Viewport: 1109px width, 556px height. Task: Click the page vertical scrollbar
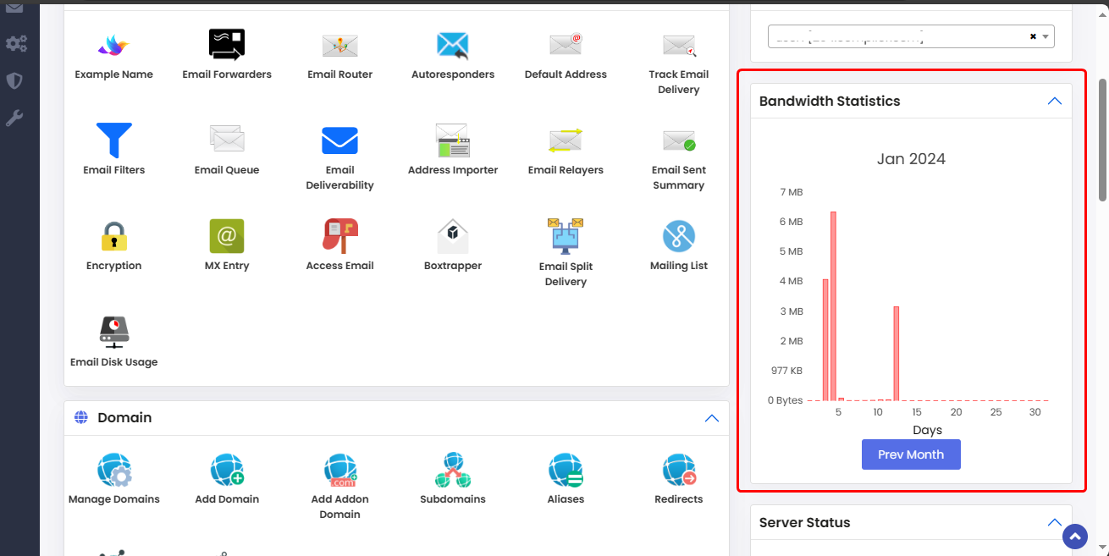1102,140
